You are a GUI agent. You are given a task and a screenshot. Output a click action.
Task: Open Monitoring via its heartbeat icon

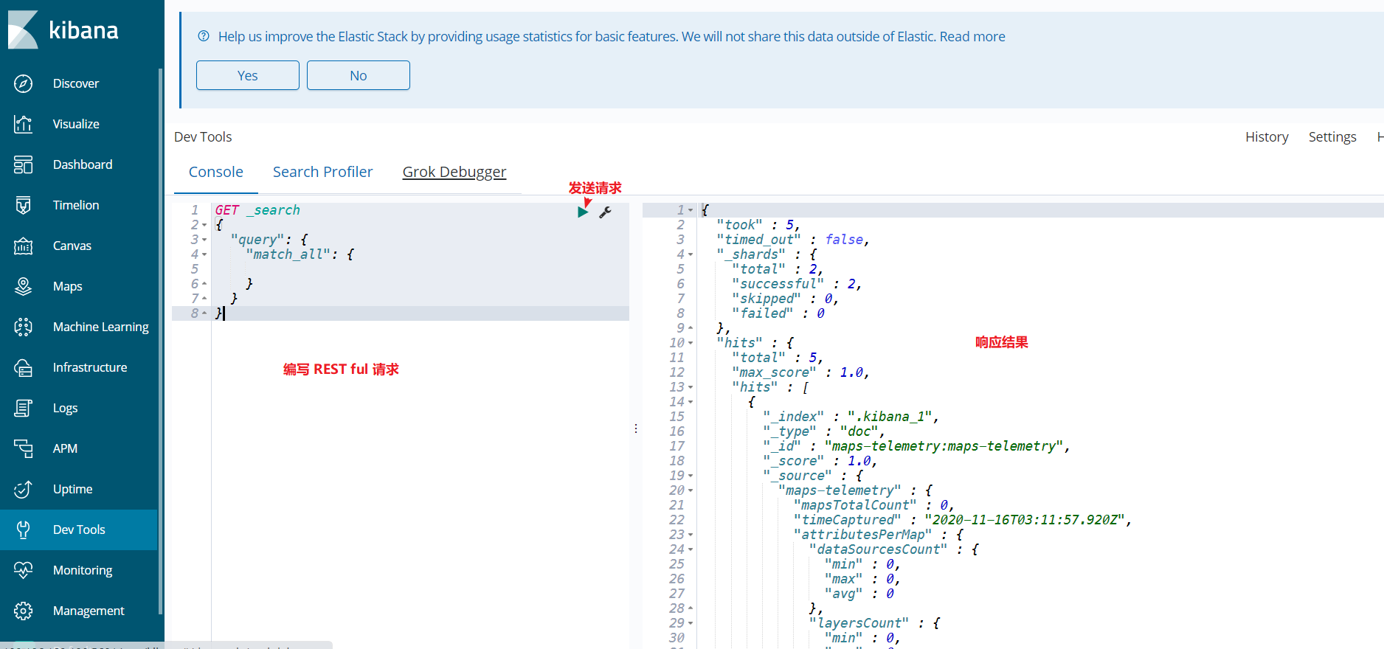[x=23, y=570]
